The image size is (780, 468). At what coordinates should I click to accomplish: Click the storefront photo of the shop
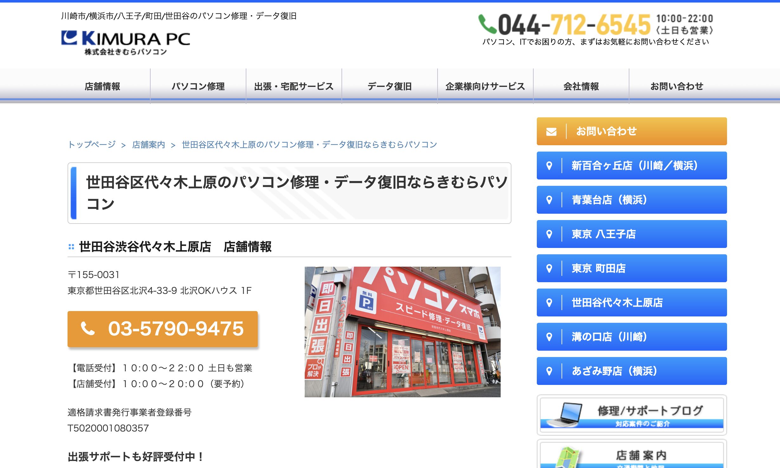click(x=402, y=332)
